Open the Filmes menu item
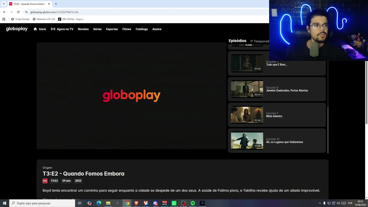 (x=127, y=29)
